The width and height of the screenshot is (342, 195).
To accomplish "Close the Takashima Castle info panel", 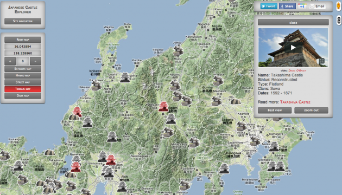I will [293, 22].
